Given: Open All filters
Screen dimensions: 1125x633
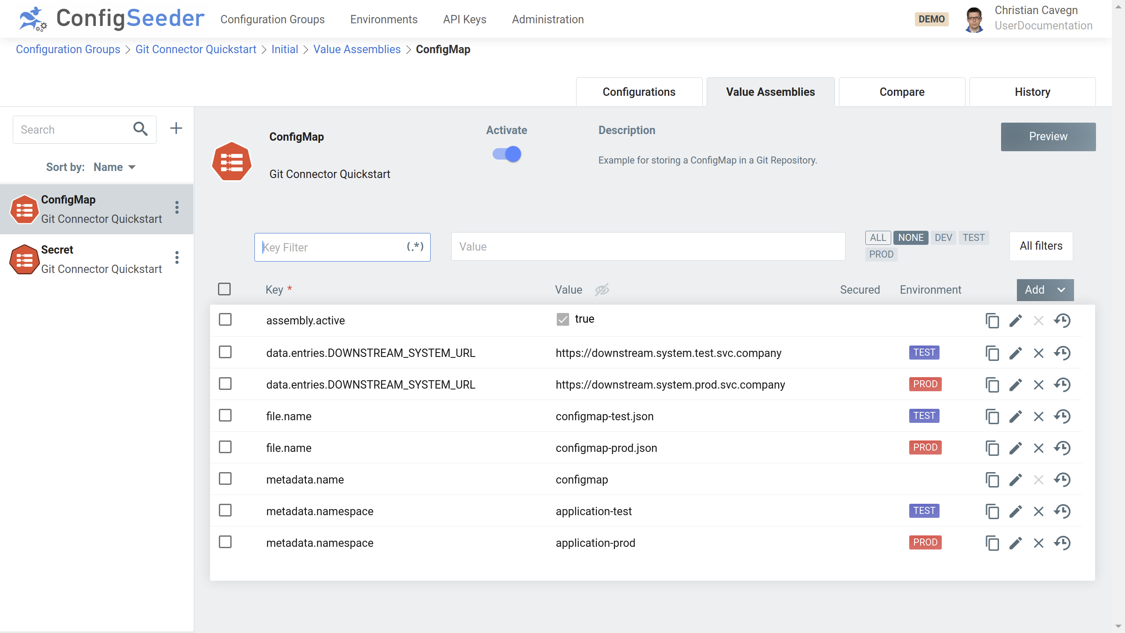Looking at the screenshot, I should coord(1041,246).
